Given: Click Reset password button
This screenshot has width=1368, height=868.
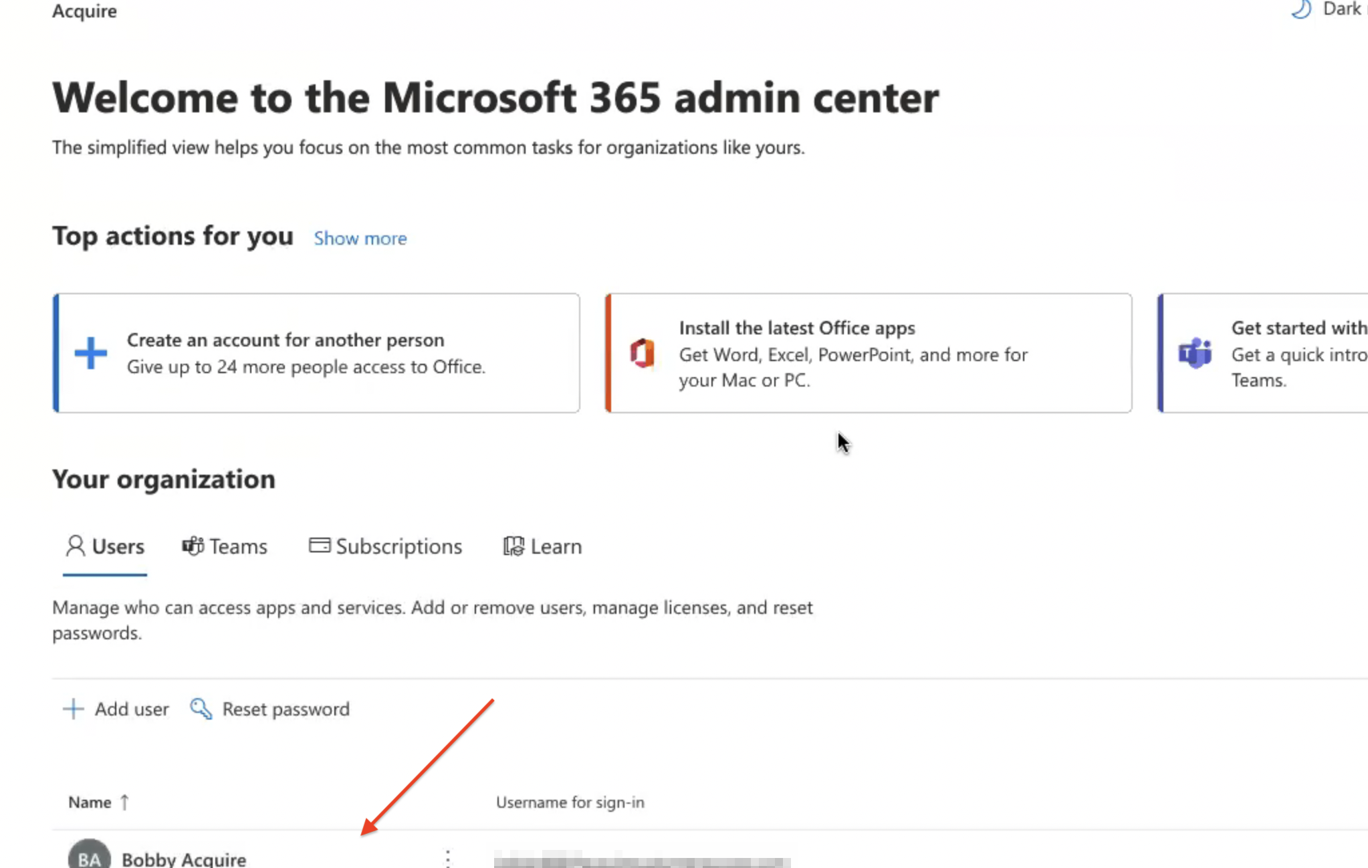Looking at the screenshot, I should [269, 709].
